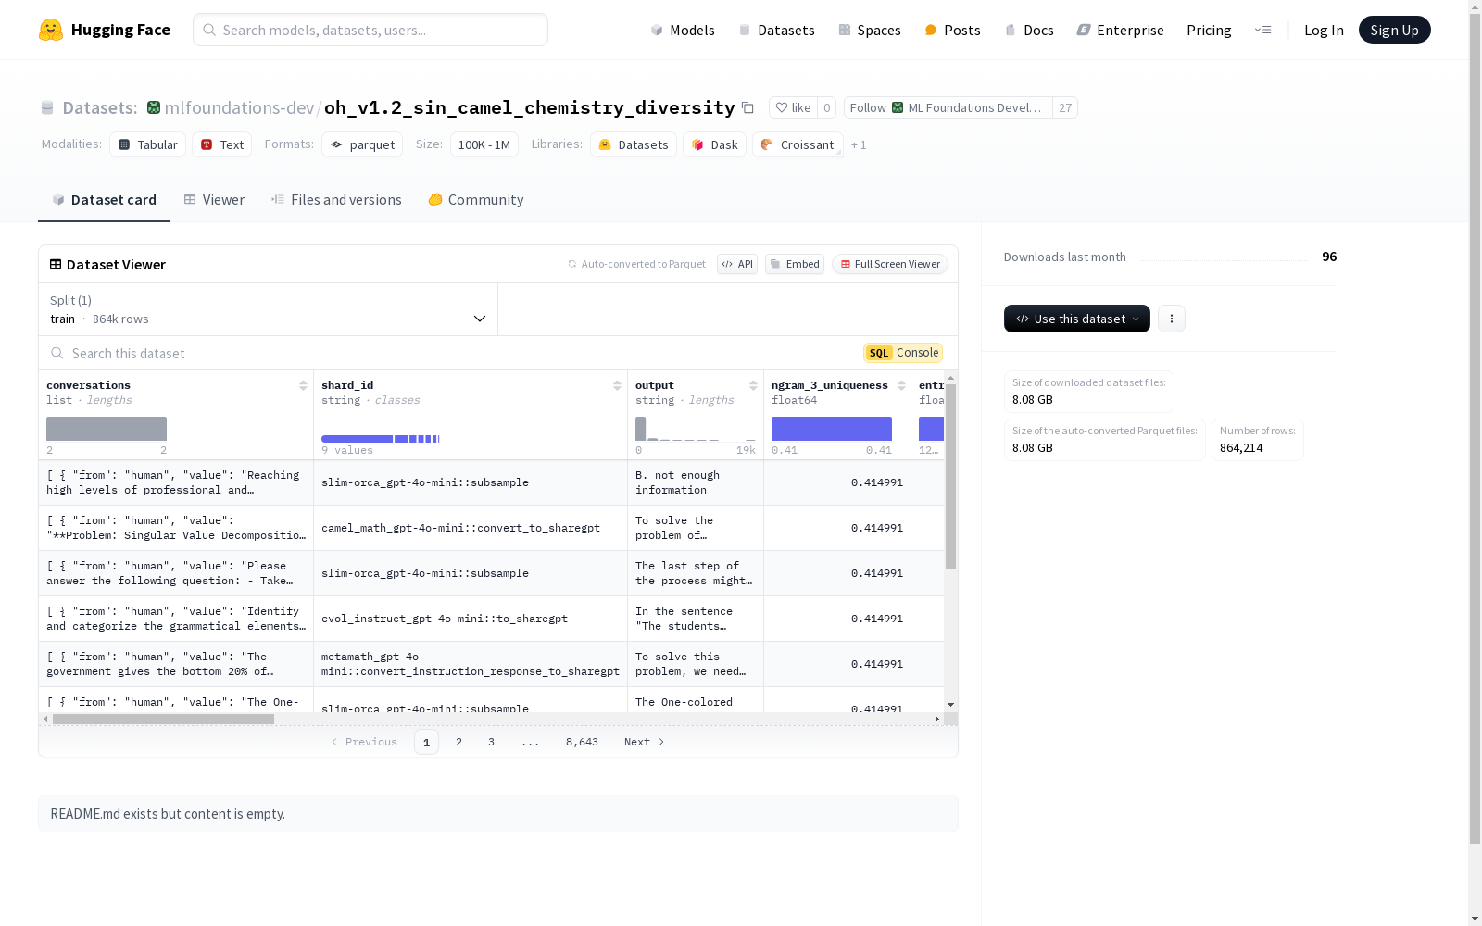Go to Posts in the navigation
This screenshot has height=926, width=1482.
point(952,30)
